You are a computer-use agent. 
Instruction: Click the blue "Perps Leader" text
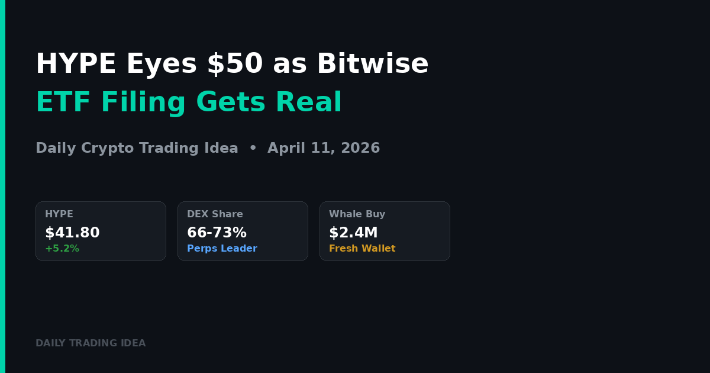(x=222, y=249)
